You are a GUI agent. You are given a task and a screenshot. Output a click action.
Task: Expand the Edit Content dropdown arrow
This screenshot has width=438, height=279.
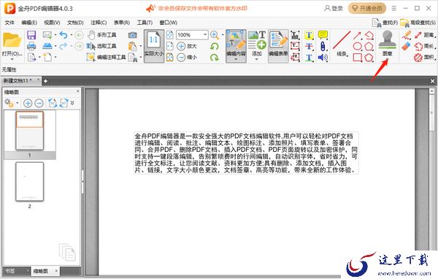pyautogui.click(x=236, y=59)
